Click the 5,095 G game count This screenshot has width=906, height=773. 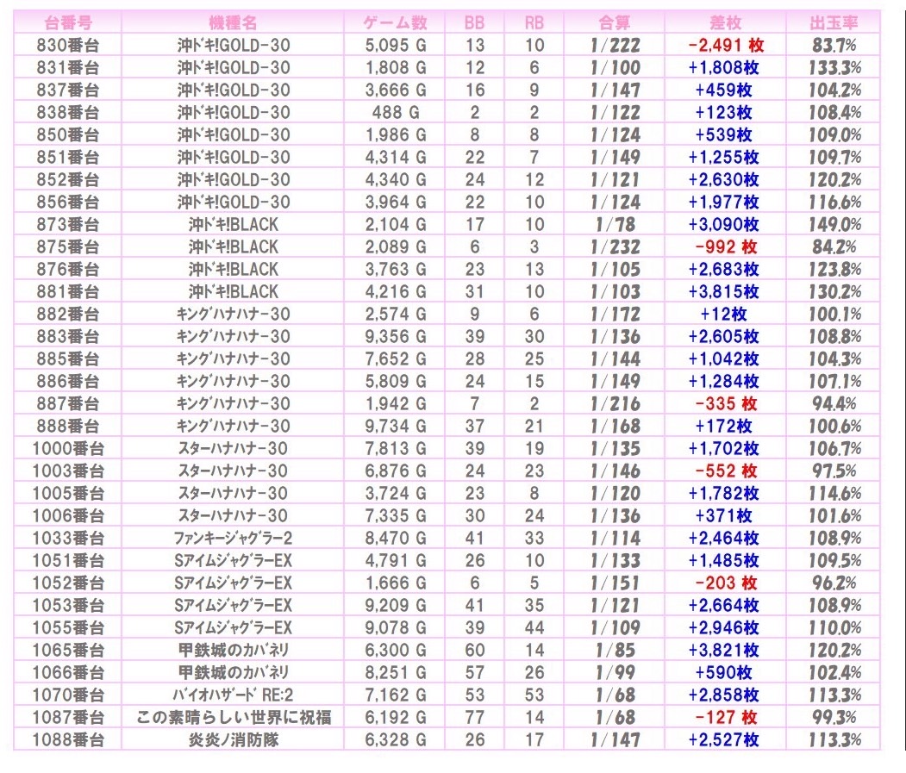click(x=395, y=45)
